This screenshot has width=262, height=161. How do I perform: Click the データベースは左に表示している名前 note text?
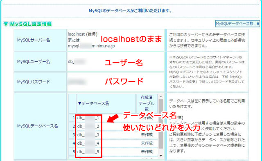pyautogui.click(x=207, y=104)
